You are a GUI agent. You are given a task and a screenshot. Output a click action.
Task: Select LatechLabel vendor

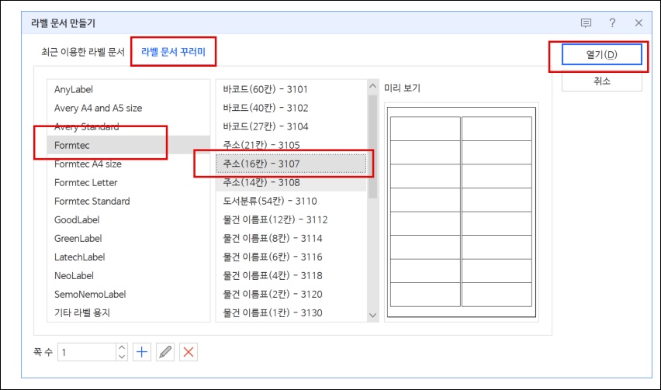pos(129,257)
